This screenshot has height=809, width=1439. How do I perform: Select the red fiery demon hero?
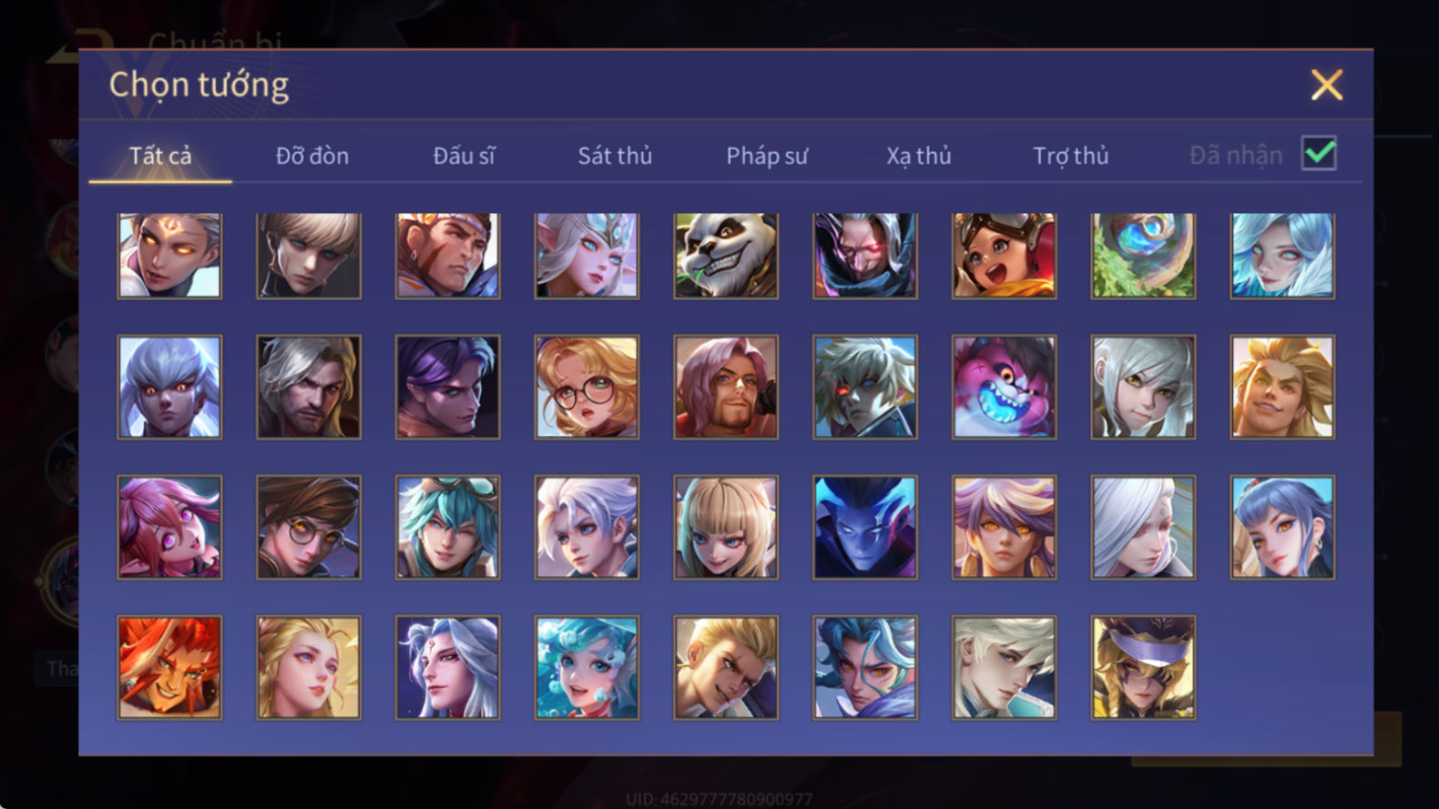(x=169, y=668)
